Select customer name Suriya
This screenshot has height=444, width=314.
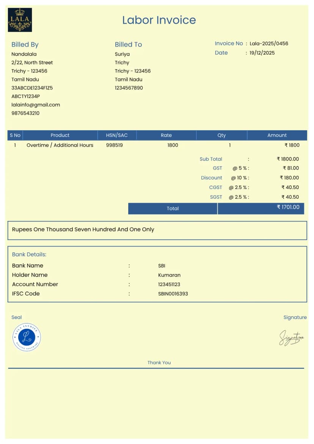(122, 54)
